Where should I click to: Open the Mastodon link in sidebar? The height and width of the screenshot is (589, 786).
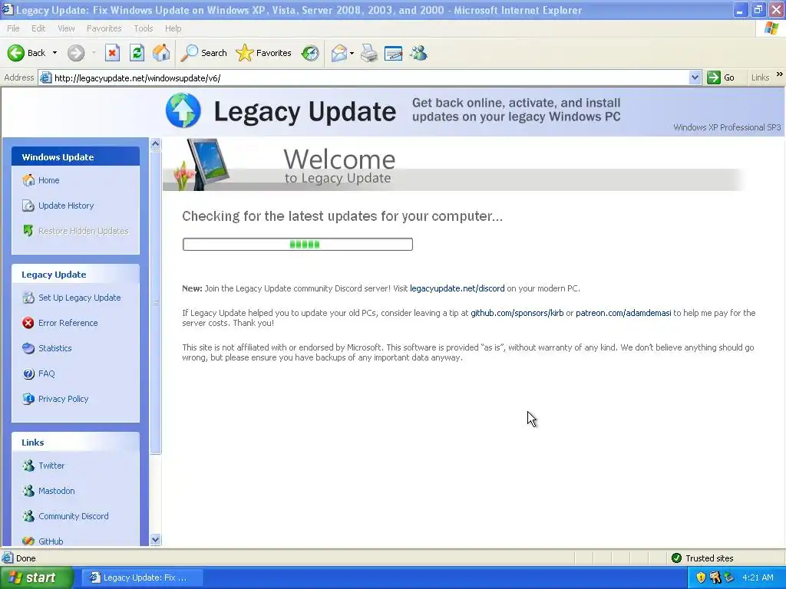[57, 491]
